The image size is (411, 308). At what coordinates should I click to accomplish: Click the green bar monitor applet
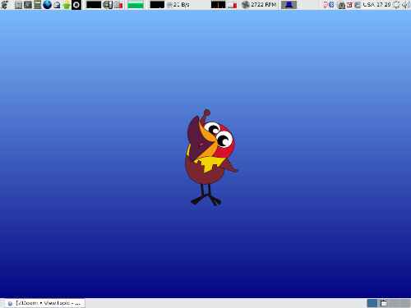(136, 5)
